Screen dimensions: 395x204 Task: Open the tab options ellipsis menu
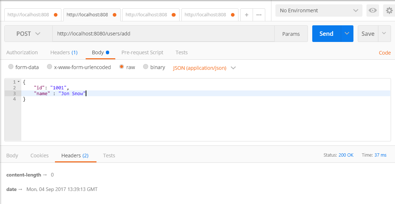[259, 15]
